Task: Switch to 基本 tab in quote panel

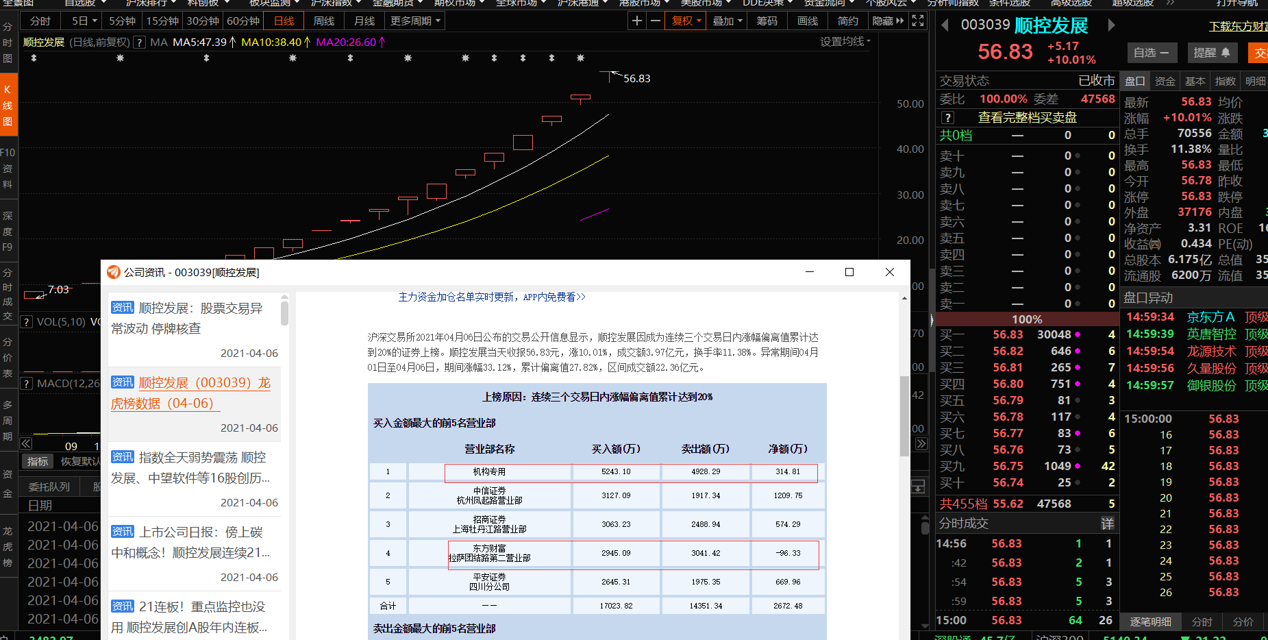Action: 1195,81
